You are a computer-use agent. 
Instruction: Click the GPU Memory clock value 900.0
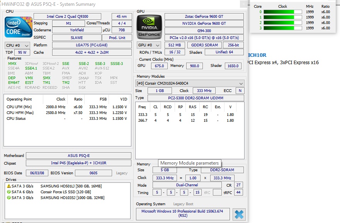pos(194,66)
